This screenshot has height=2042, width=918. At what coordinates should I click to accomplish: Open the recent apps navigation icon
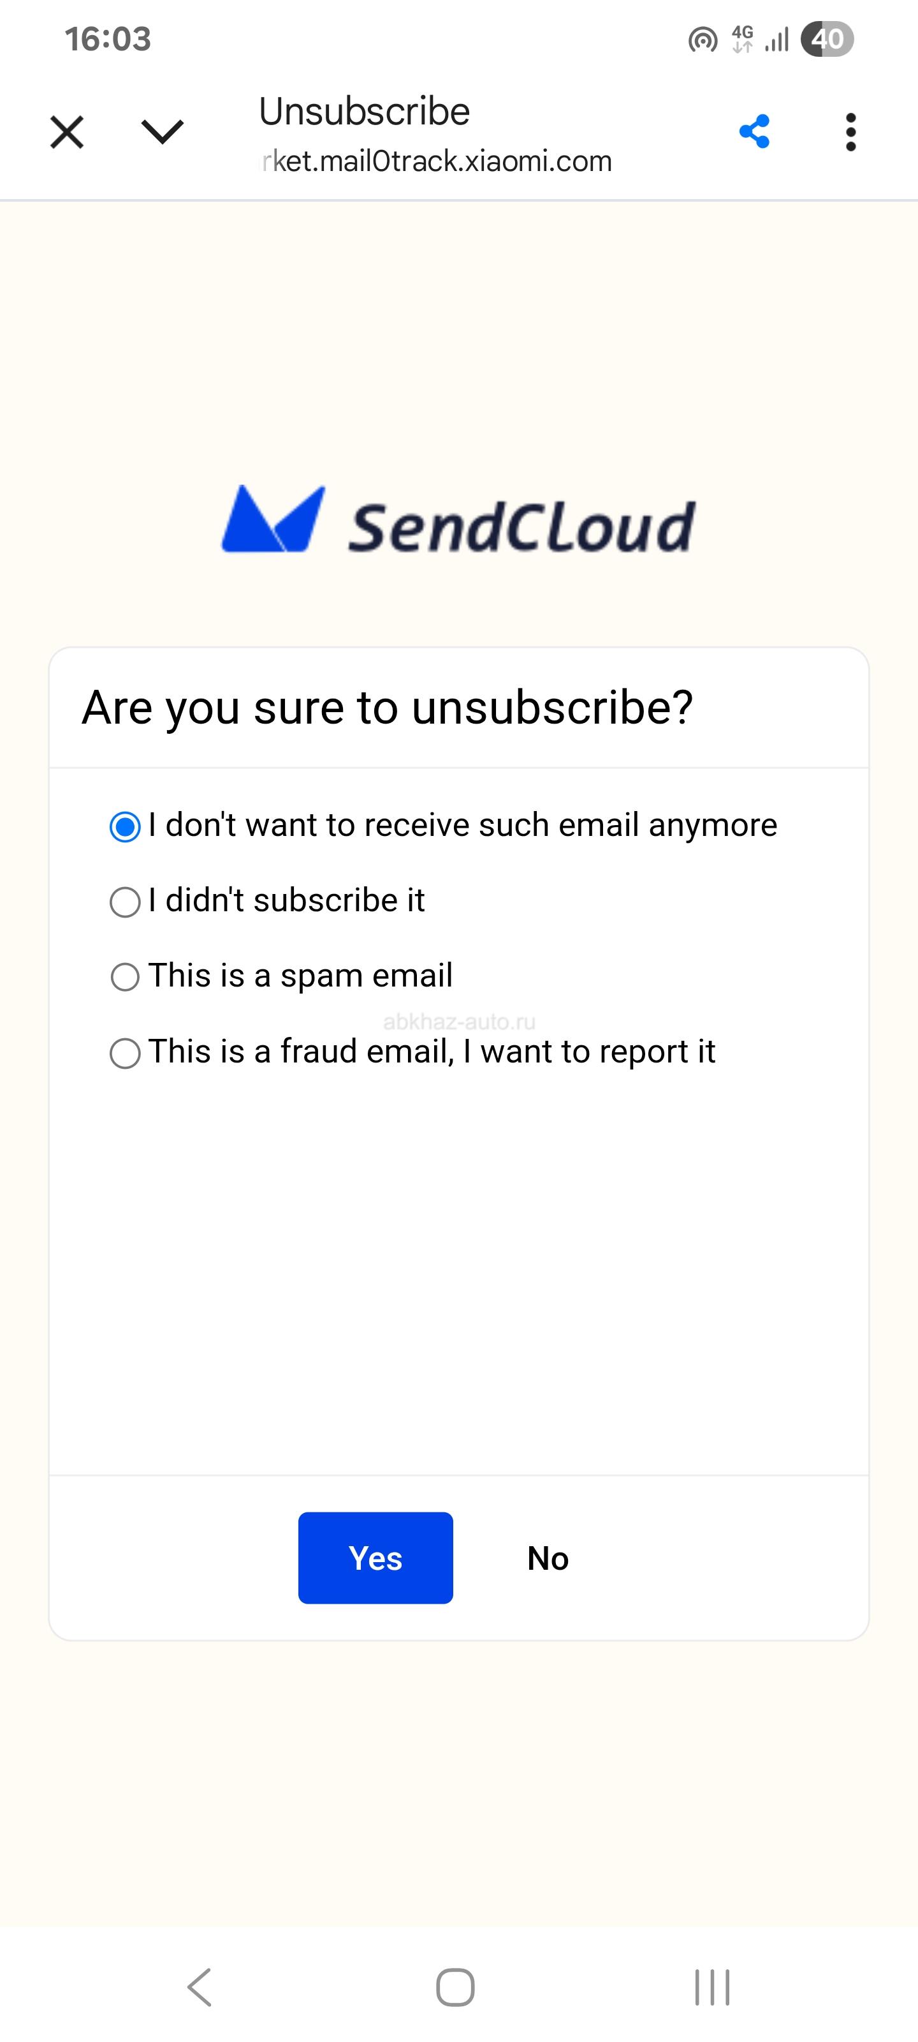(711, 1986)
